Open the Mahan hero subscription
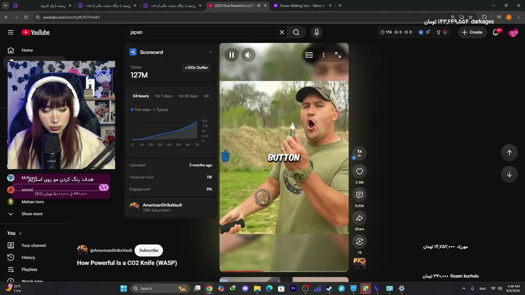 pyautogui.click(x=32, y=202)
